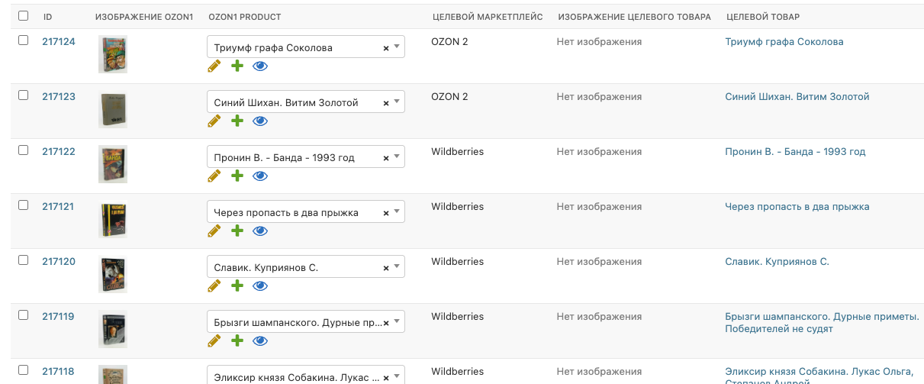Click the book cover thumbnail in row 217119
Image resolution: width=924 pixels, height=384 pixels.
[x=112, y=329]
